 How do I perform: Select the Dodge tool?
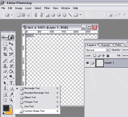coord(11,76)
